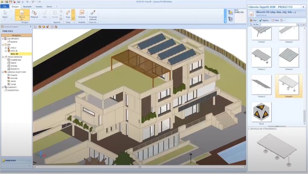Collapse the Dati IMPIANTO tree node
The height and width of the screenshot is (174, 308).
[x=3, y=39]
